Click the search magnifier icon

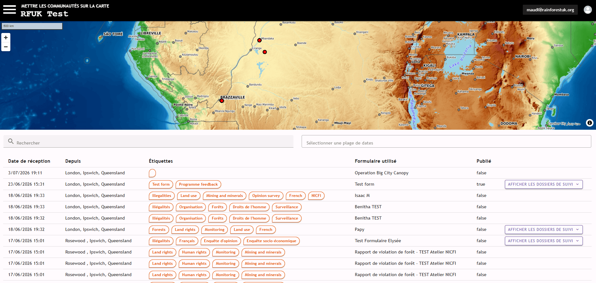(11, 141)
